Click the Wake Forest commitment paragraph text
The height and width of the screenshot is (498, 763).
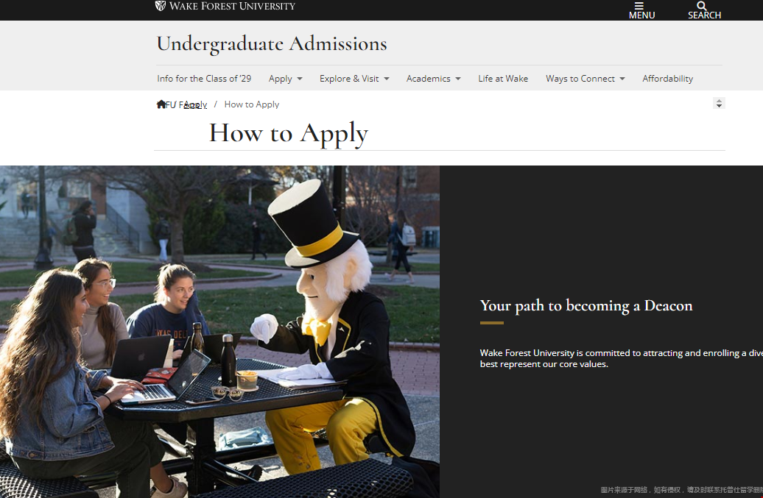tap(622, 358)
